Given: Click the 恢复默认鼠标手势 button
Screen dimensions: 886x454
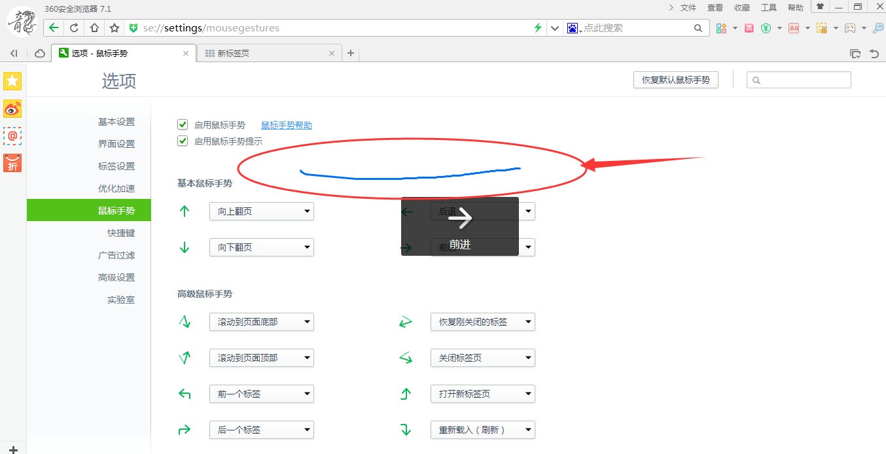Looking at the screenshot, I should tap(675, 80).
